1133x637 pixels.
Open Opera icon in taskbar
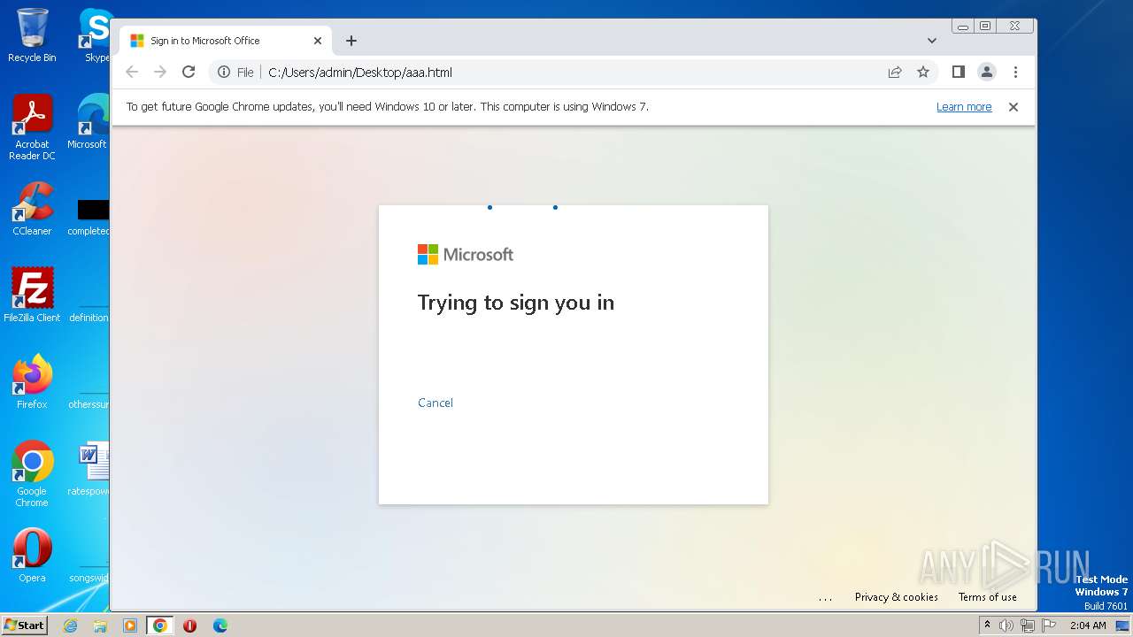click(189, 625)
